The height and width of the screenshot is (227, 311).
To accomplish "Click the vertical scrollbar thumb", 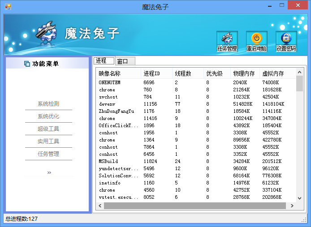I will tap(299, 83).
